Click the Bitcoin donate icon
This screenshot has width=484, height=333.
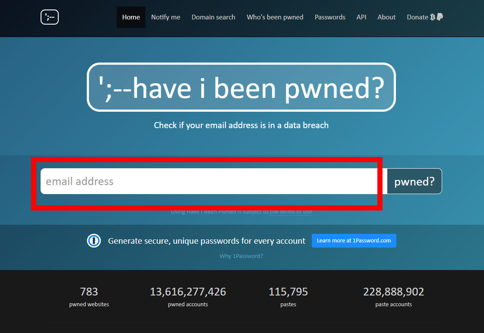pyautogui.click(x=433, y=17)
